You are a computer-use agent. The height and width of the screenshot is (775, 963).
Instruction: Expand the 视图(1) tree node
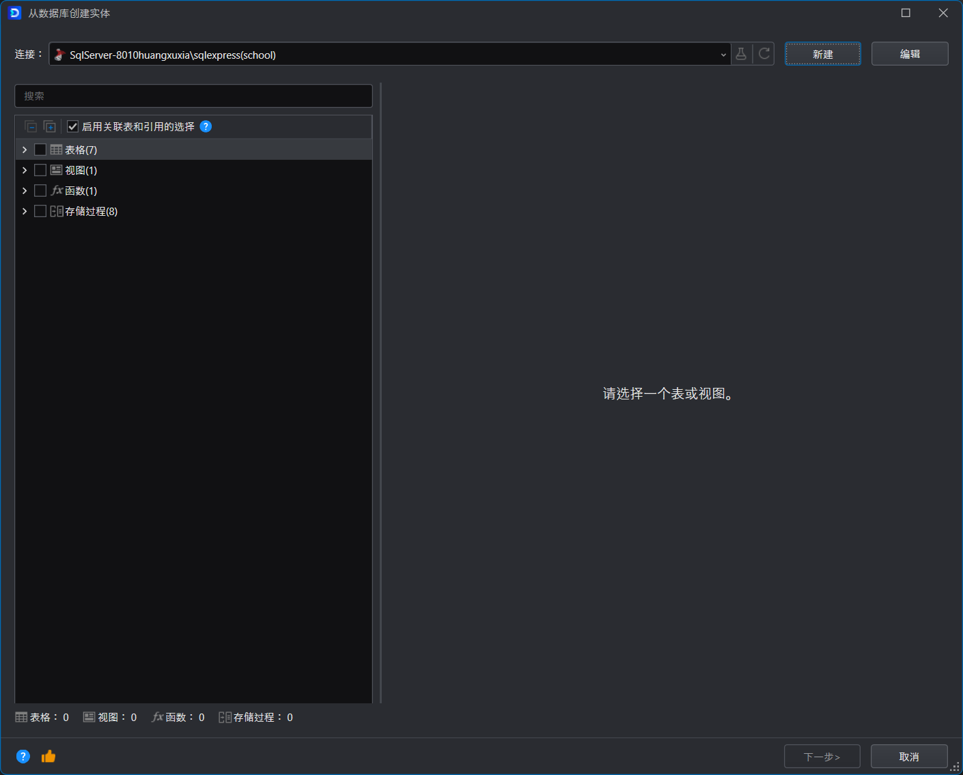25,170
